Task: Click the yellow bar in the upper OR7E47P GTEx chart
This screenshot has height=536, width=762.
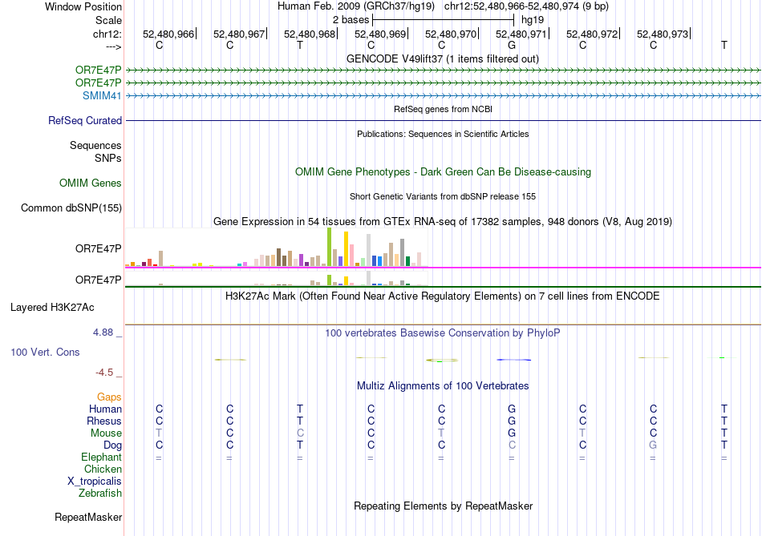Action: pyautogui.click(x=346, y=249)
